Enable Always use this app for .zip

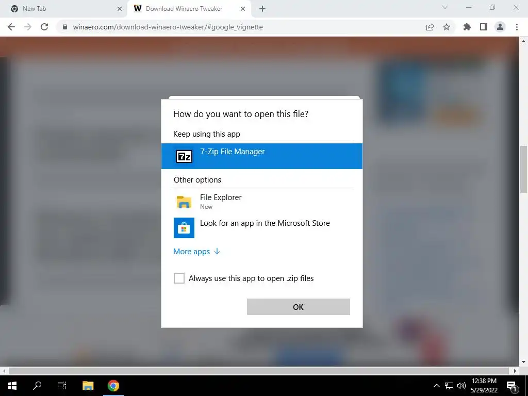click(179, 278)
